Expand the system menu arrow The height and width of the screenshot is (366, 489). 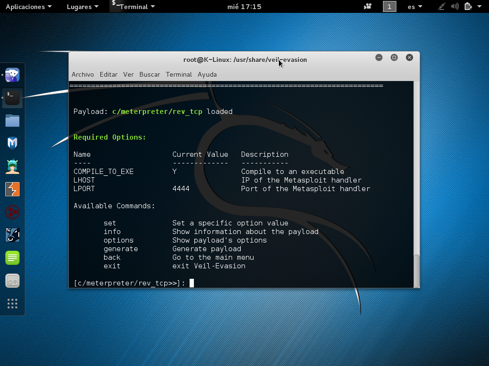[x=479, y=6]
